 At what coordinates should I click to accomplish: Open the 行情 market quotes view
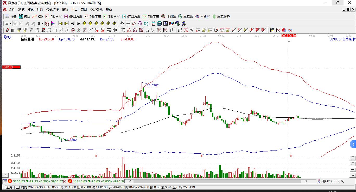click(x=11, y=16)
